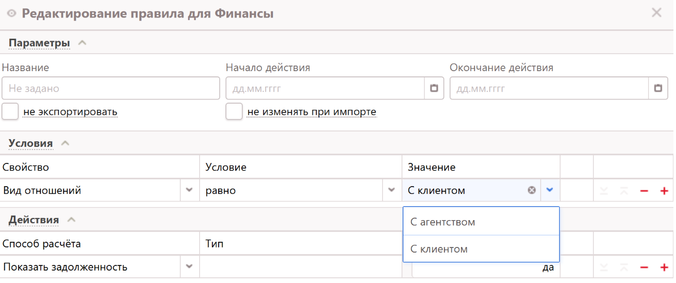The height and width of the screenshot is (283, 676).
Task: Open calendar picker for Окончание действия
Action: click(658, 88)
